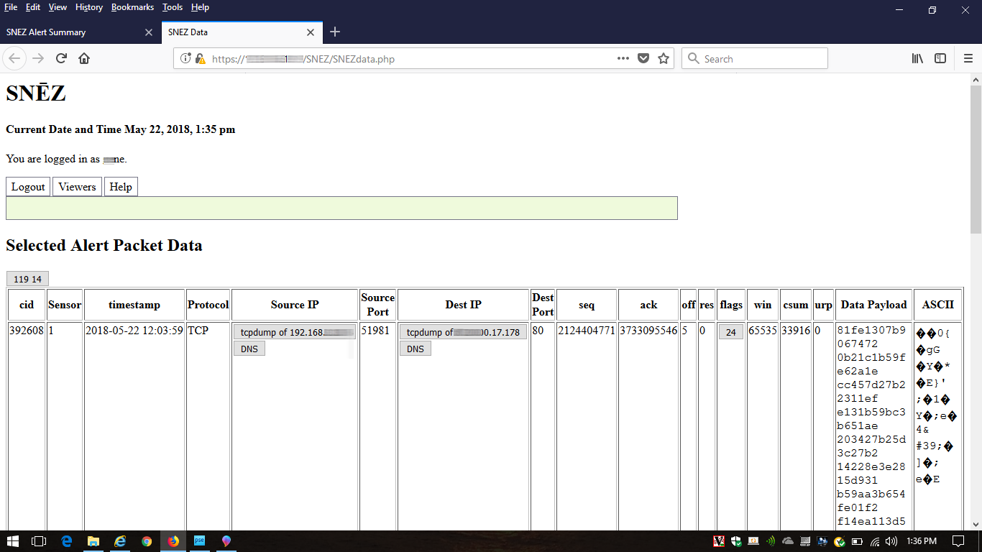Click the 119 14 button above the table
This screenshot has width=982, height=552.
pyautogui.click(x=26, y=278)
